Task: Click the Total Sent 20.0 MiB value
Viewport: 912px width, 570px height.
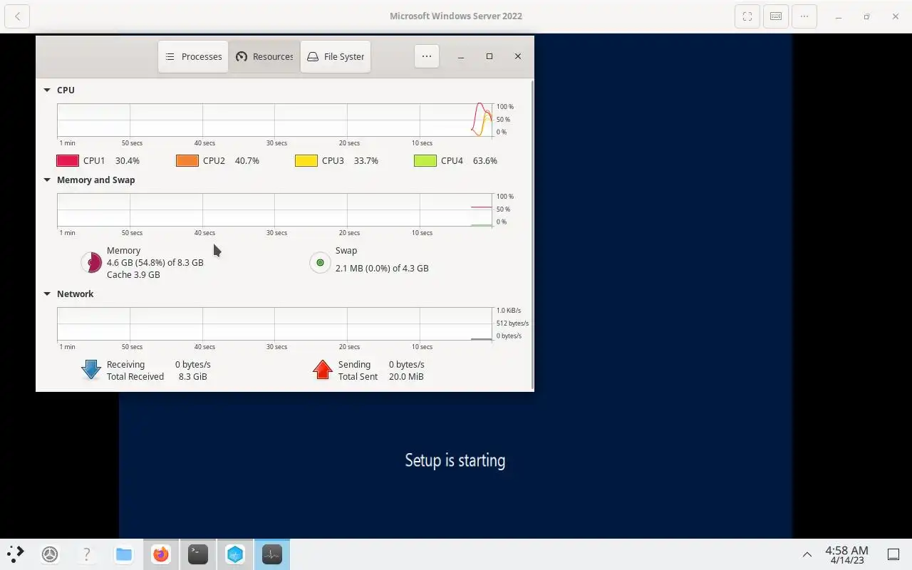Action: (406, 377)
